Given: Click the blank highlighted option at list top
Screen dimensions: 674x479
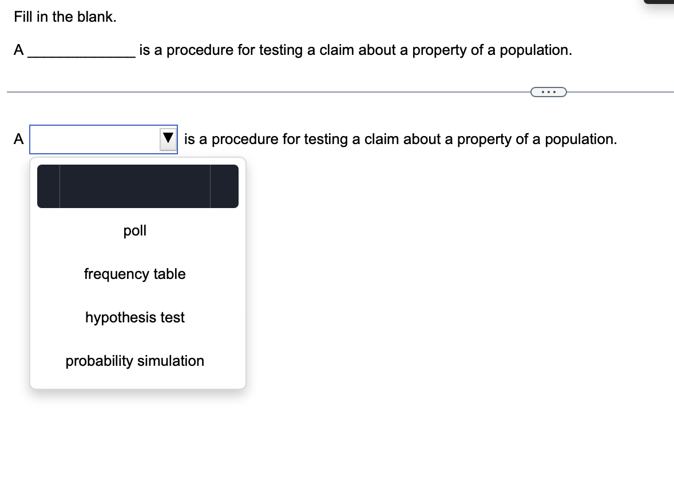Looking at the screenshot, I should point(137,186).
